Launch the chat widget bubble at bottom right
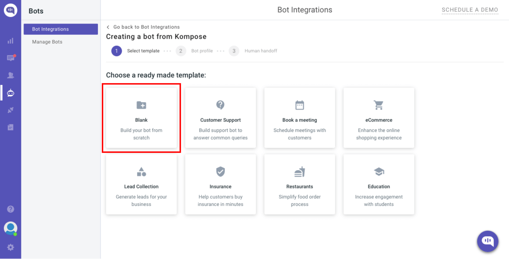This screenshot has height=259, width=509. [x=487, y=241]
